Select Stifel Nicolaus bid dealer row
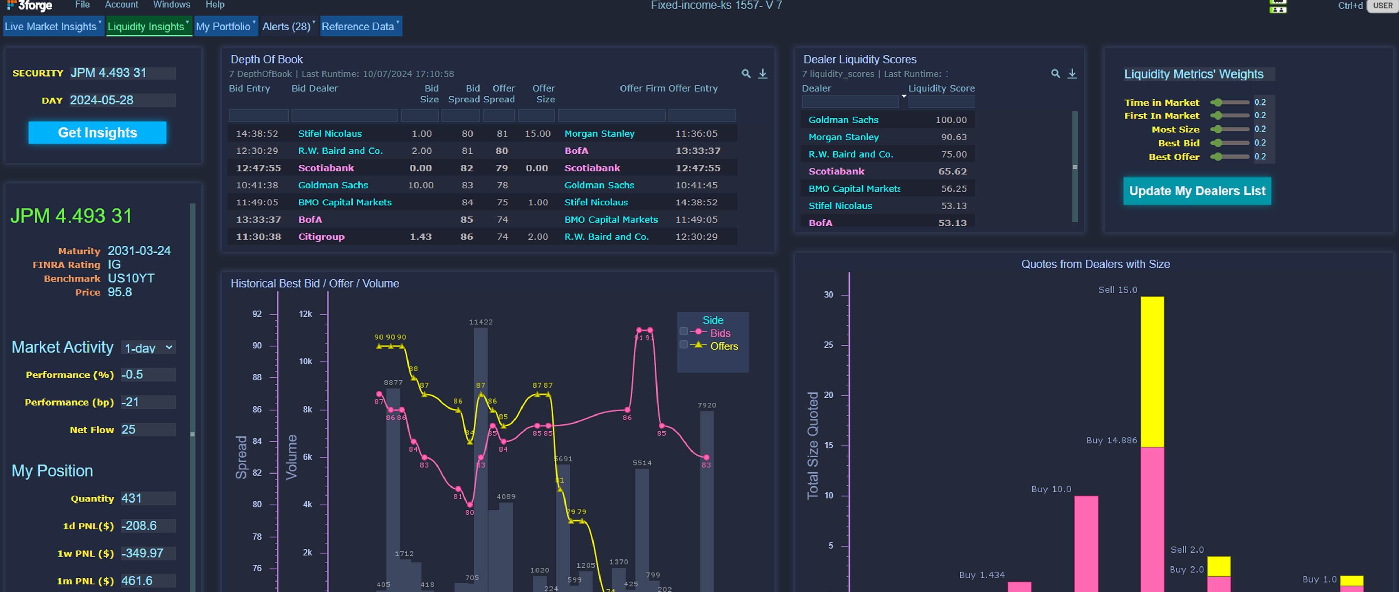 (482, 133)
